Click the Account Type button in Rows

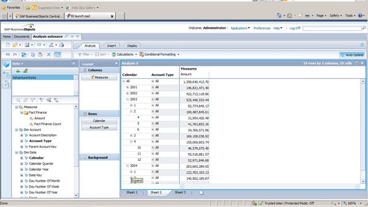pyautogui.click(x=99, y=127)
